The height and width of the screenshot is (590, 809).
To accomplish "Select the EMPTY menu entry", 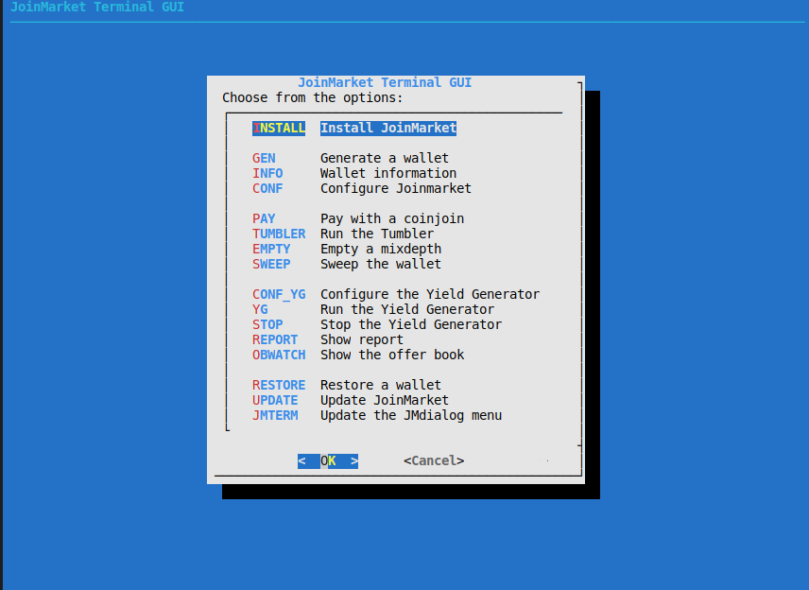I will tap(271, 249).
